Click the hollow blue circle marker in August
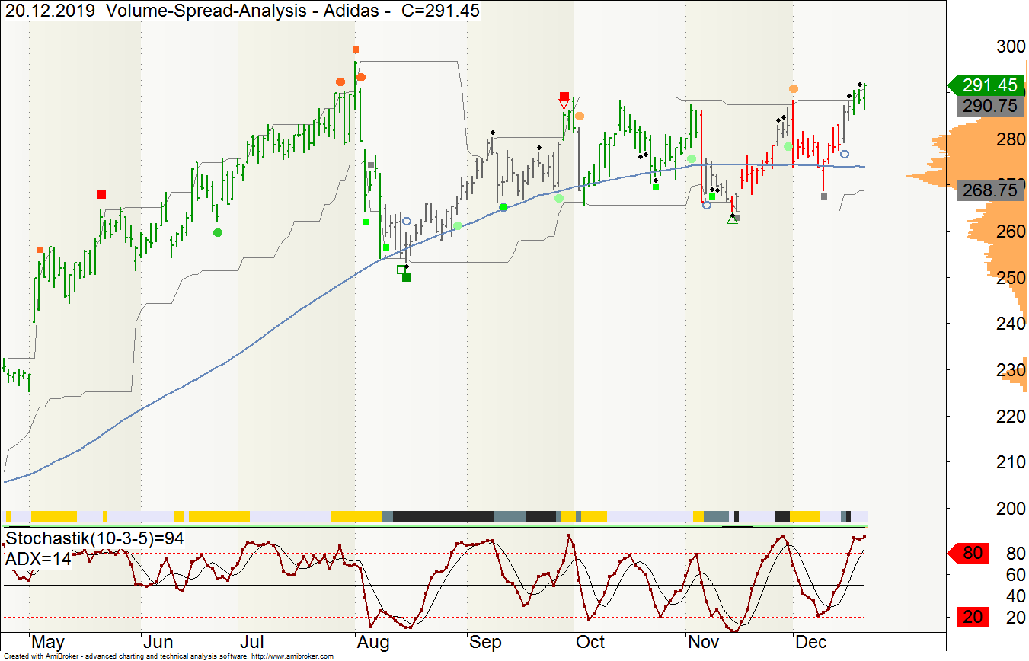 407,222
